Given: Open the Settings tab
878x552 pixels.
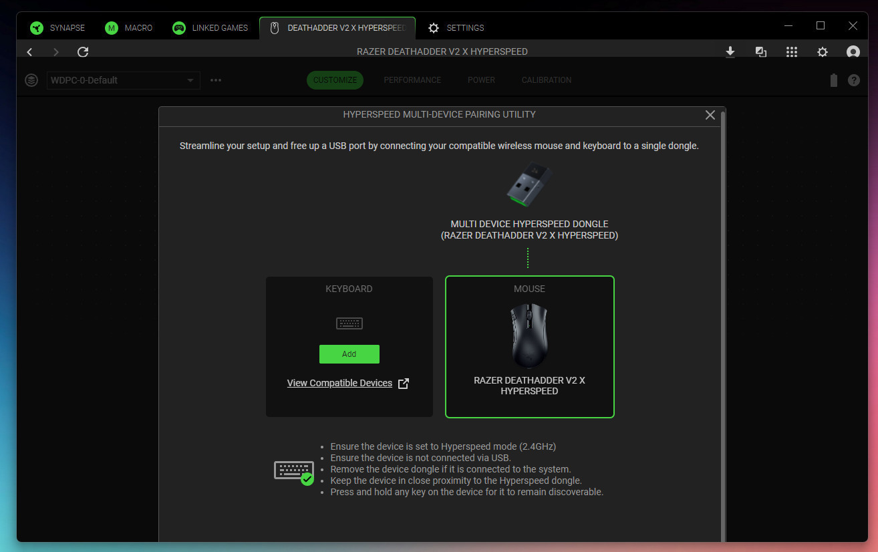Looking at the screenshot, I should point(456,28).
